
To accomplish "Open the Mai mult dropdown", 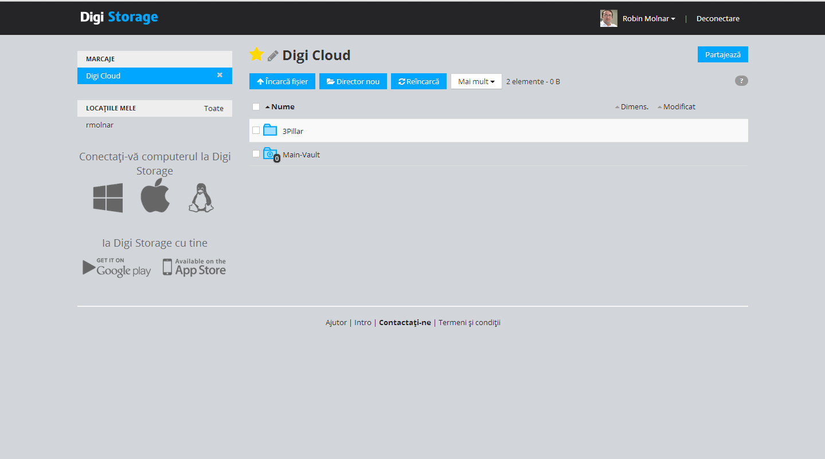I will [476, 81].
